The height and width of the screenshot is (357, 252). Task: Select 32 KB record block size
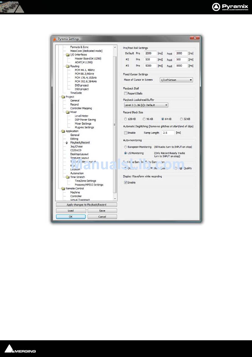(181, 119)
